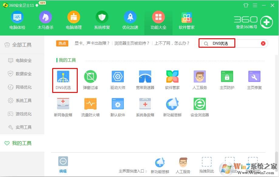Open the 软件管家 top icon
The width and height of the screenshot is (279, 177).
pyautogui.click(x=187, y=18)
